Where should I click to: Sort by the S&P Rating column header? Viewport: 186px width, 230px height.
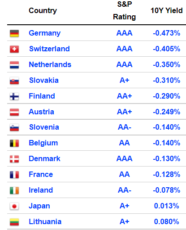click(x=124, y=10)
